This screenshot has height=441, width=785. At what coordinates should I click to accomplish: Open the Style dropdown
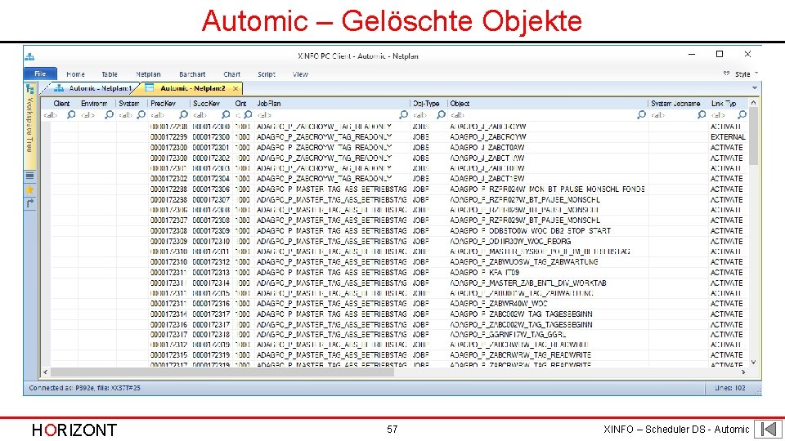(746, 74)
